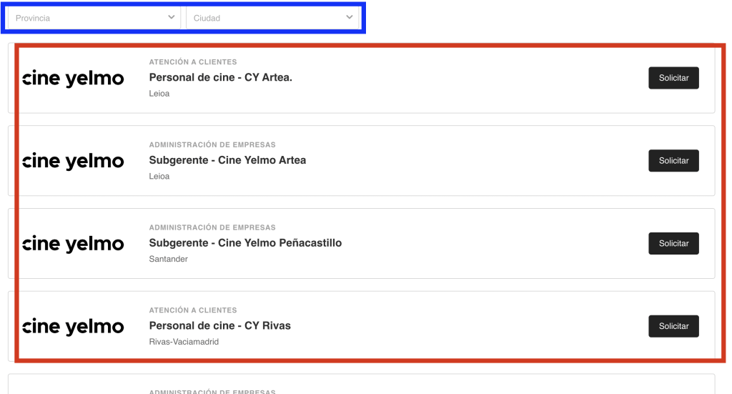Click Atención a clientes label above CY Artea
The width and height of the screenshot is (732, 394).
[x=193, y=61]
